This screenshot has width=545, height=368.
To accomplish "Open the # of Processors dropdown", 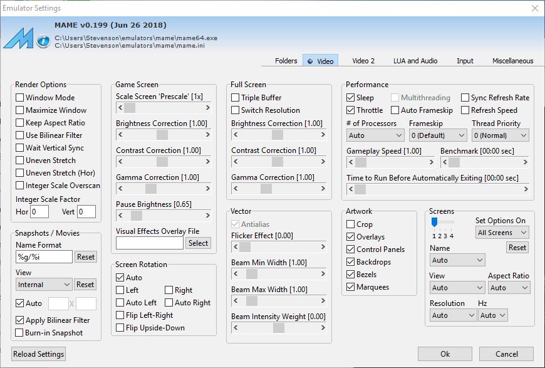I will (375, 135).
